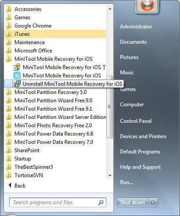The width and height of the screenshot is (180, 216).
Task: Click the magnifier search icon
Action: (x=101, y=202)
